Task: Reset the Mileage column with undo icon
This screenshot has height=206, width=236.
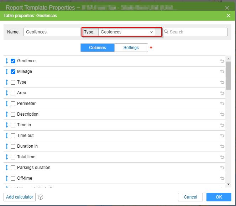Action: [x=222, y=72]
